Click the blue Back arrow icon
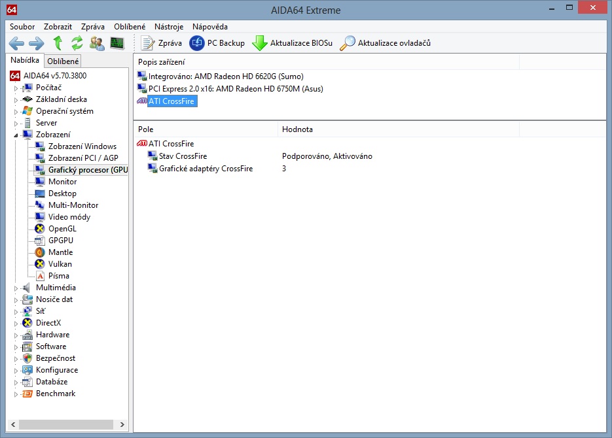 pyautogui.click(x=16, y=44)
